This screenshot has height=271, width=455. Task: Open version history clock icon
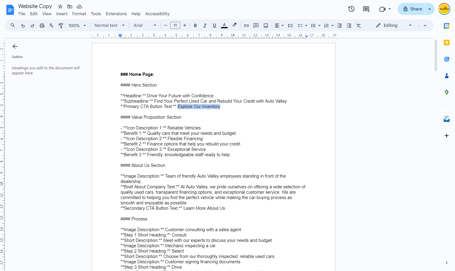click(x=351, y=9)
